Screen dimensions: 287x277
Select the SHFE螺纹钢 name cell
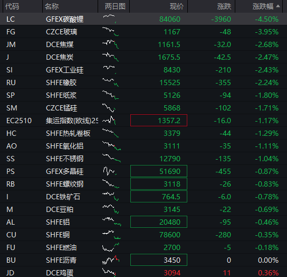point(64,184)
